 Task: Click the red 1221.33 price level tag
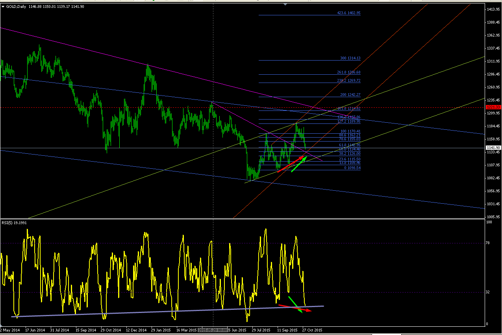(493, 107)
